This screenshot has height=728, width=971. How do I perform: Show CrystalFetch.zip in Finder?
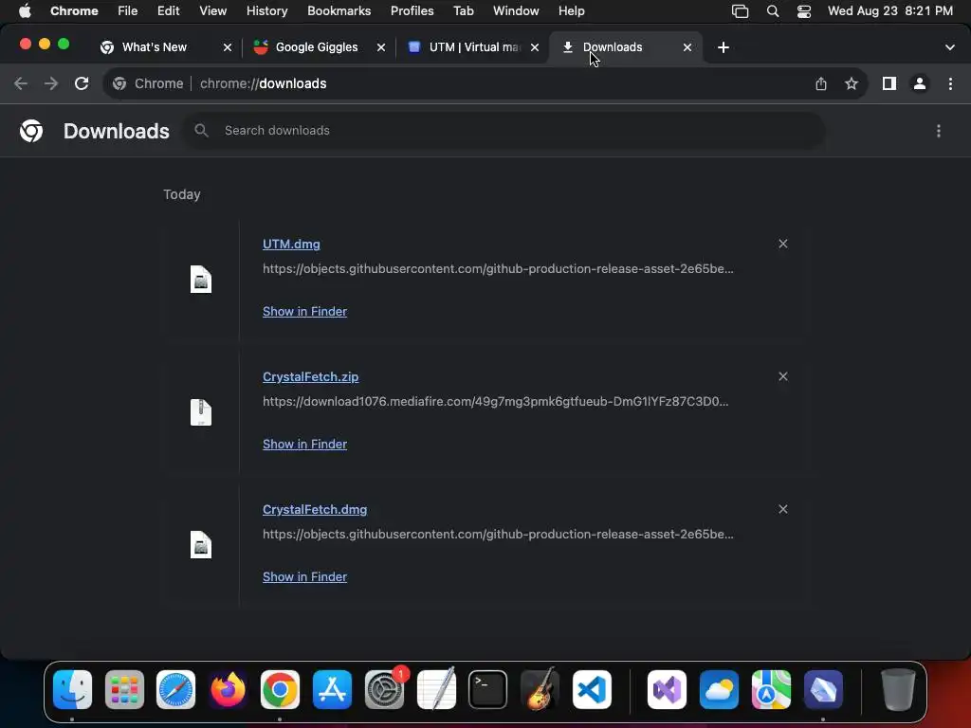click(x=304, y=444)
